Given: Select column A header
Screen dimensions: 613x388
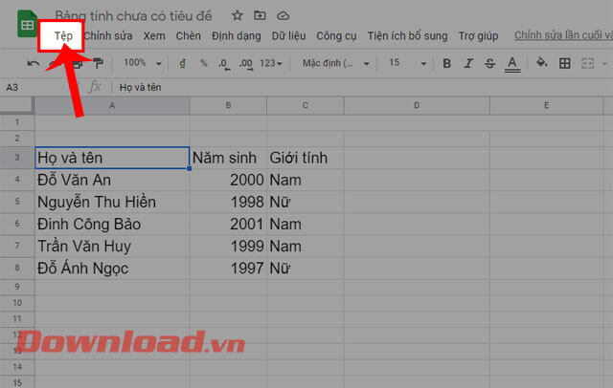Looking at the screenshot, I should tap(112, 105).
